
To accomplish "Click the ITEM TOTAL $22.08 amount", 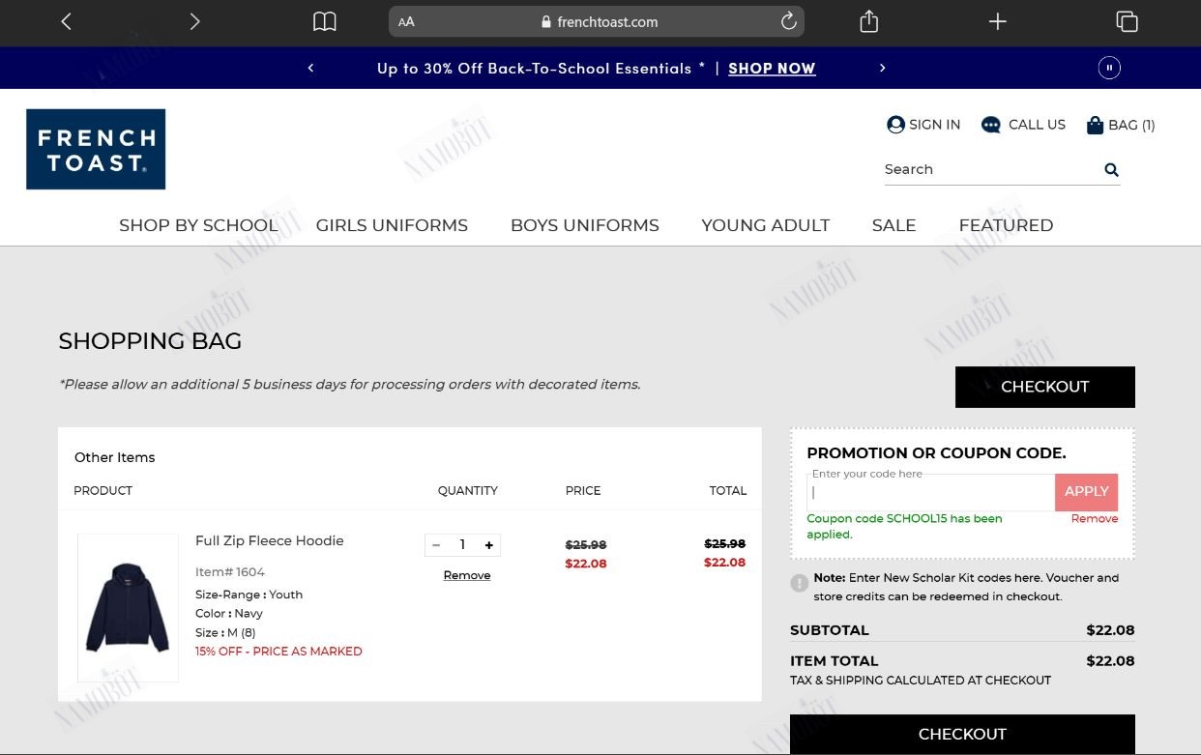I will pos(1110,661).
